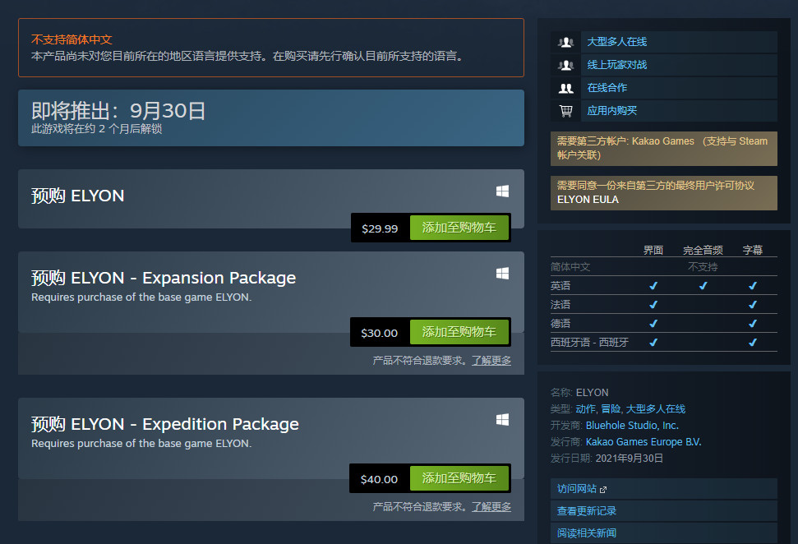
Task: Click the 完全音频 column header
Action: (703, 250)
